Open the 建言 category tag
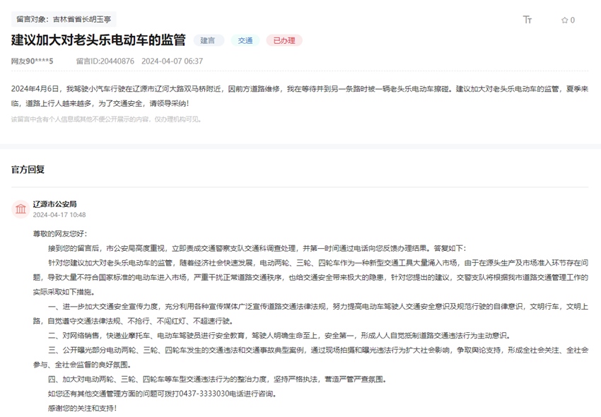This screenshot has height=417, width=601. pos(208,40)
